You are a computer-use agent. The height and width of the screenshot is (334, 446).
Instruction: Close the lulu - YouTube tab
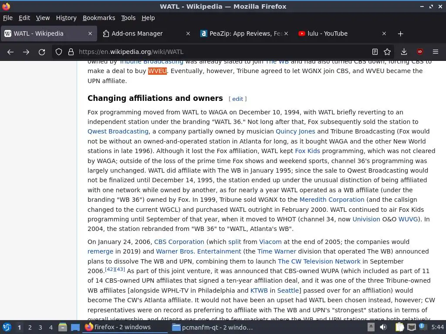coord(384,33)
